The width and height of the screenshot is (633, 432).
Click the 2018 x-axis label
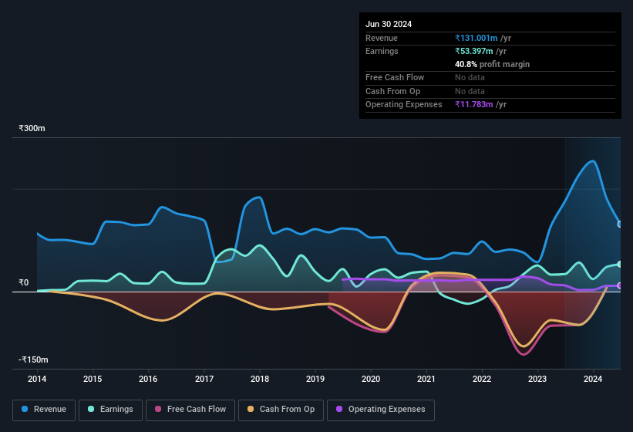pyautogui.click(x=260, y=379)
